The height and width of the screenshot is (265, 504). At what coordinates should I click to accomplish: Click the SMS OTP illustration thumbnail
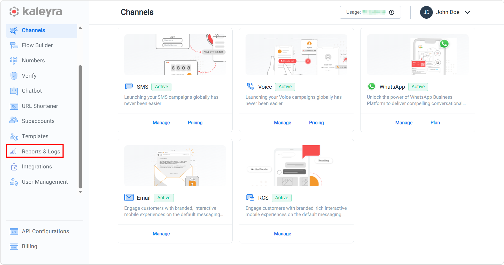pyautogui.click(x=175, y=55)
